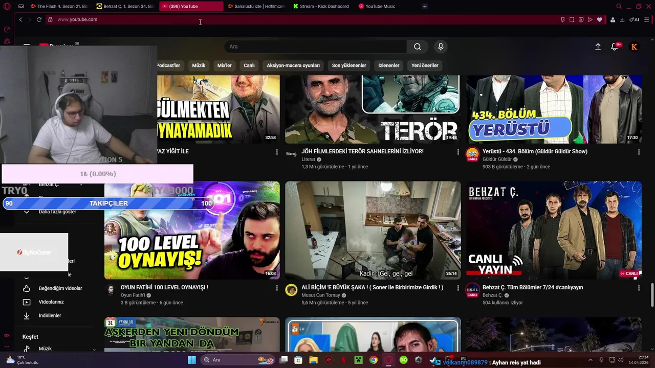Click the heart bookmark icon in address bar
Screen dimensions: 655x368
pyautogui.click(x=599, y=19)
